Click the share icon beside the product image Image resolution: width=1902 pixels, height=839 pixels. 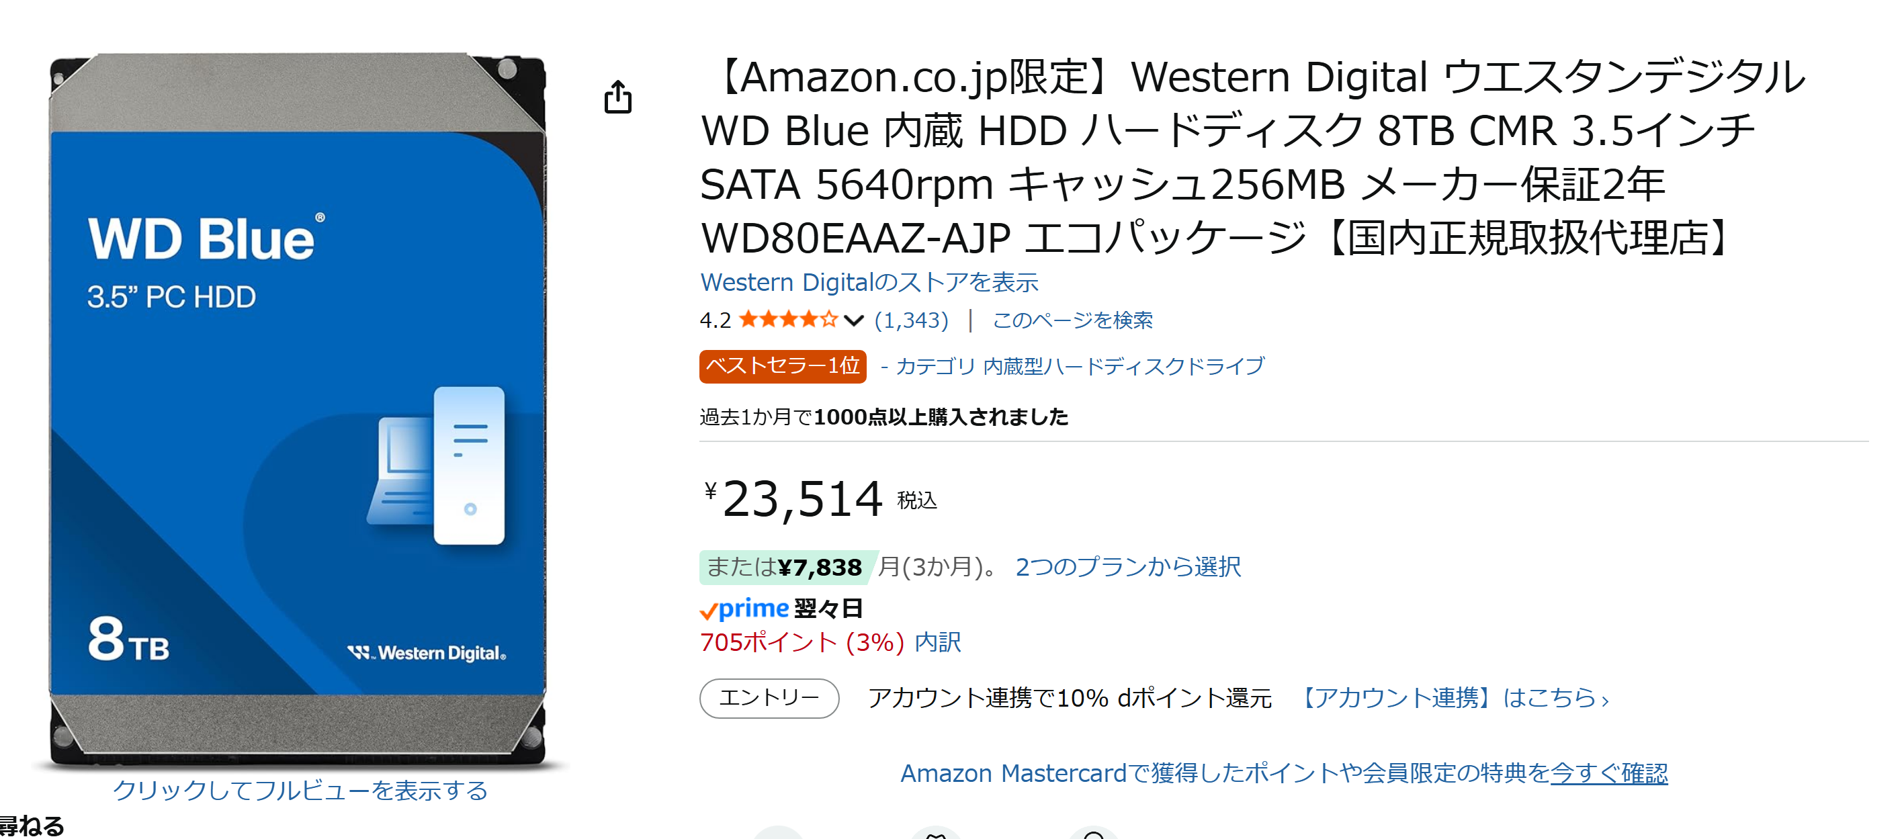617,97
